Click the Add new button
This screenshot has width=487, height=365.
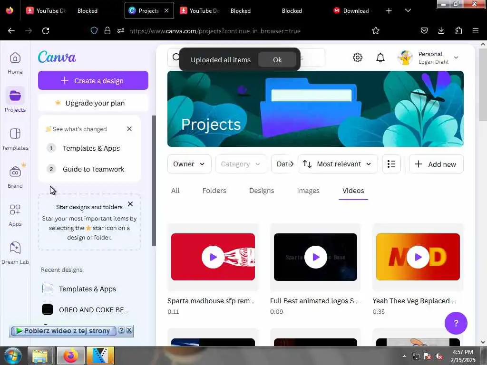point(436,164)
